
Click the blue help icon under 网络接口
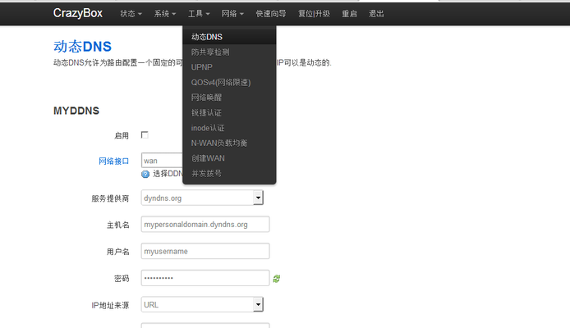145,174
